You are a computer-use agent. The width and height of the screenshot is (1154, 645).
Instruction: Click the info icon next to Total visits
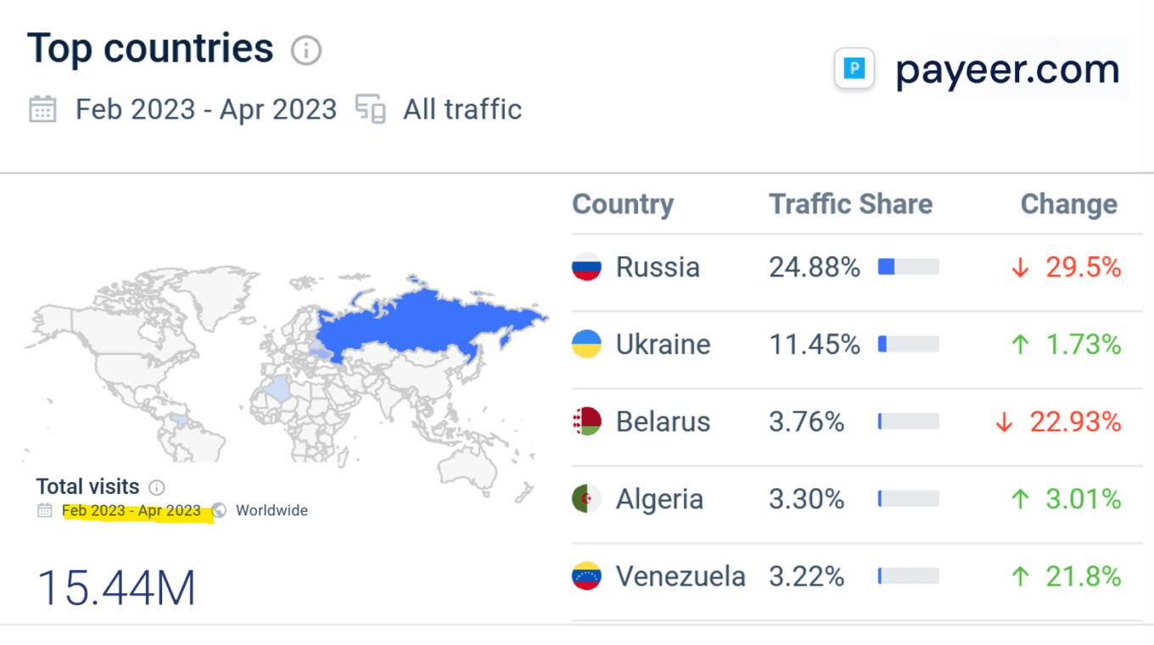[x=157, y=487]
